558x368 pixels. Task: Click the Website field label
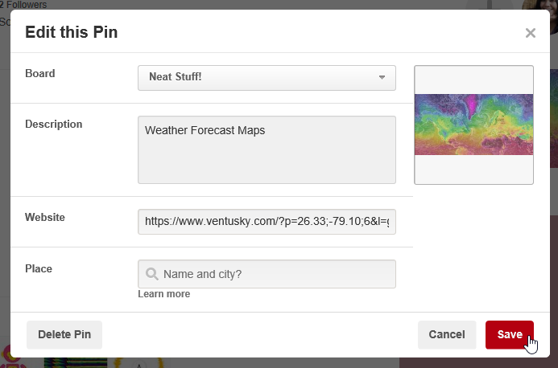(45, 218)
